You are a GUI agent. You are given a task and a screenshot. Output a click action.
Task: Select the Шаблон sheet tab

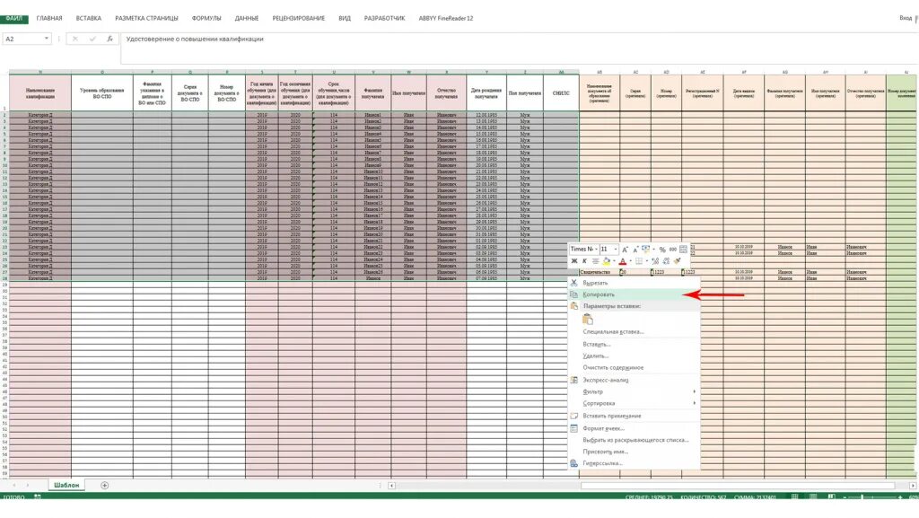(x=66, y=485)
